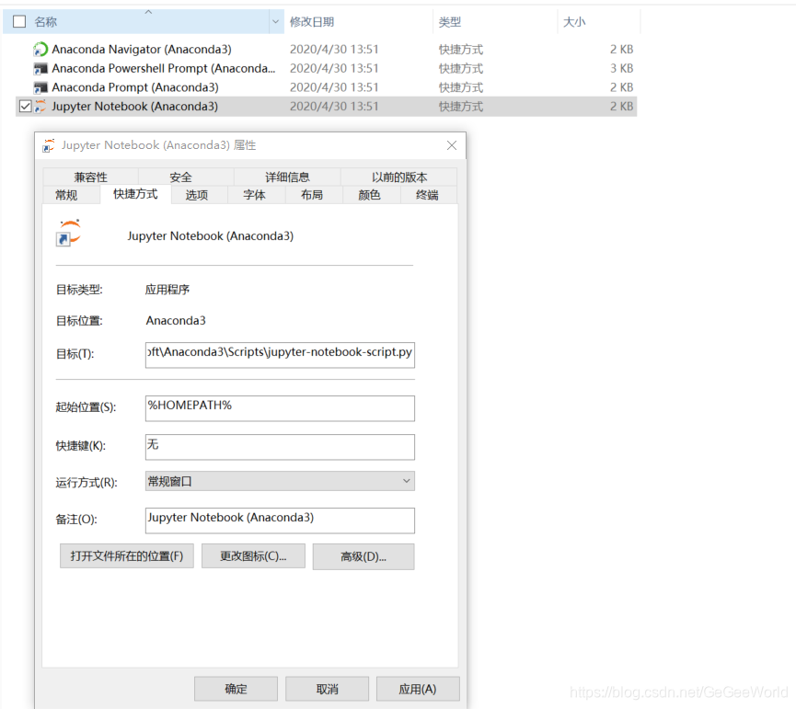The height and width of the screenshot is (709, 796).
Task: Select the 快捷方式 tab
Action: [135, 194]
